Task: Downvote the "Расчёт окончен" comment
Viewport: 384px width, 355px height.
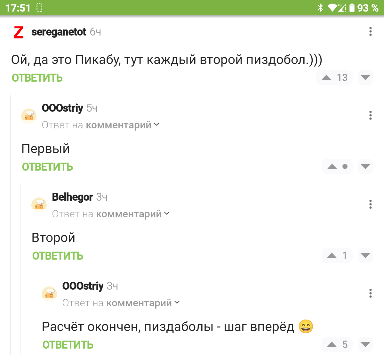Action: point(365,344)
